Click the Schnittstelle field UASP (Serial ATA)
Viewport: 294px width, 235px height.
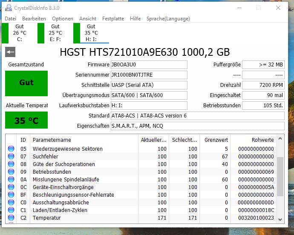point(149,85)
